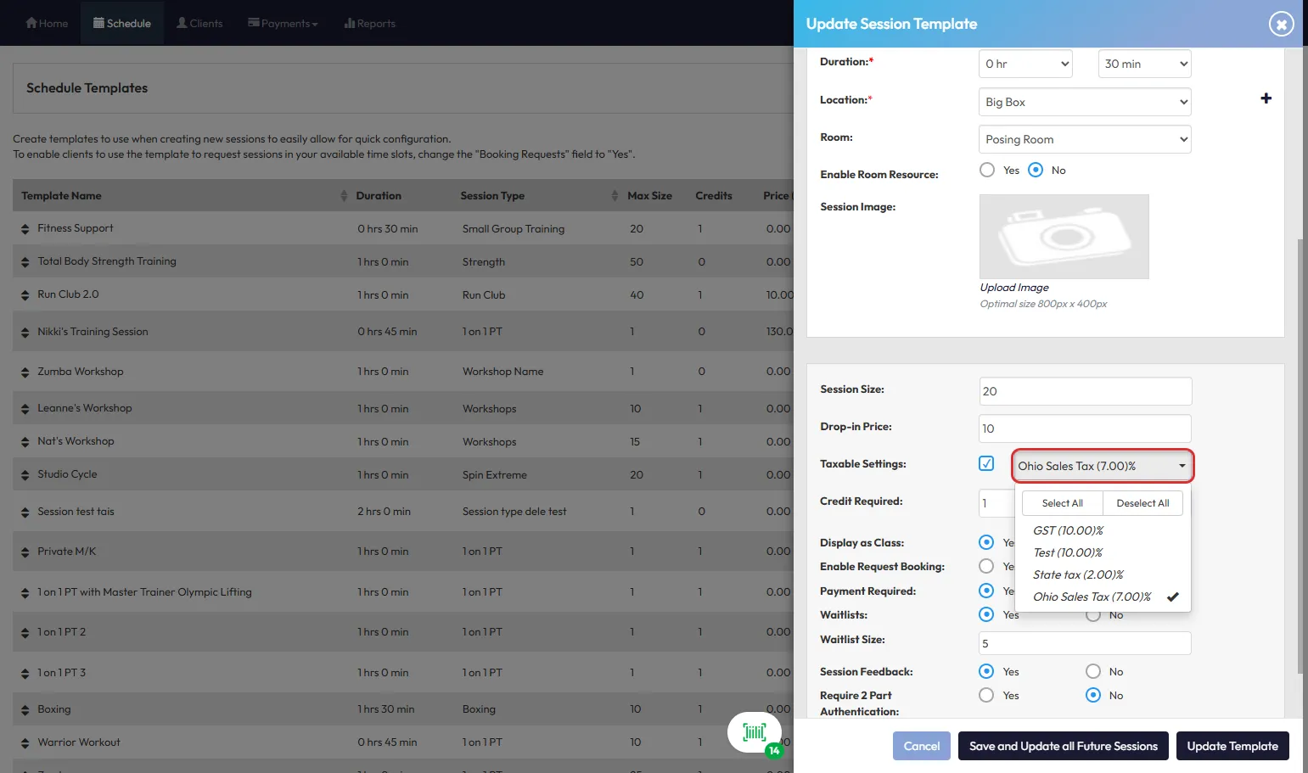Click the Session Type column sort icon
This screenshot has height=773, width=1308.
[615, 196]
